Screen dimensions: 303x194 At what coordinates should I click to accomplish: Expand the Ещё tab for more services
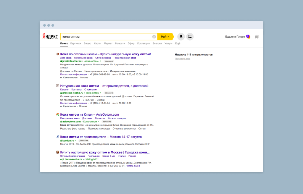(x=178, y=43)
